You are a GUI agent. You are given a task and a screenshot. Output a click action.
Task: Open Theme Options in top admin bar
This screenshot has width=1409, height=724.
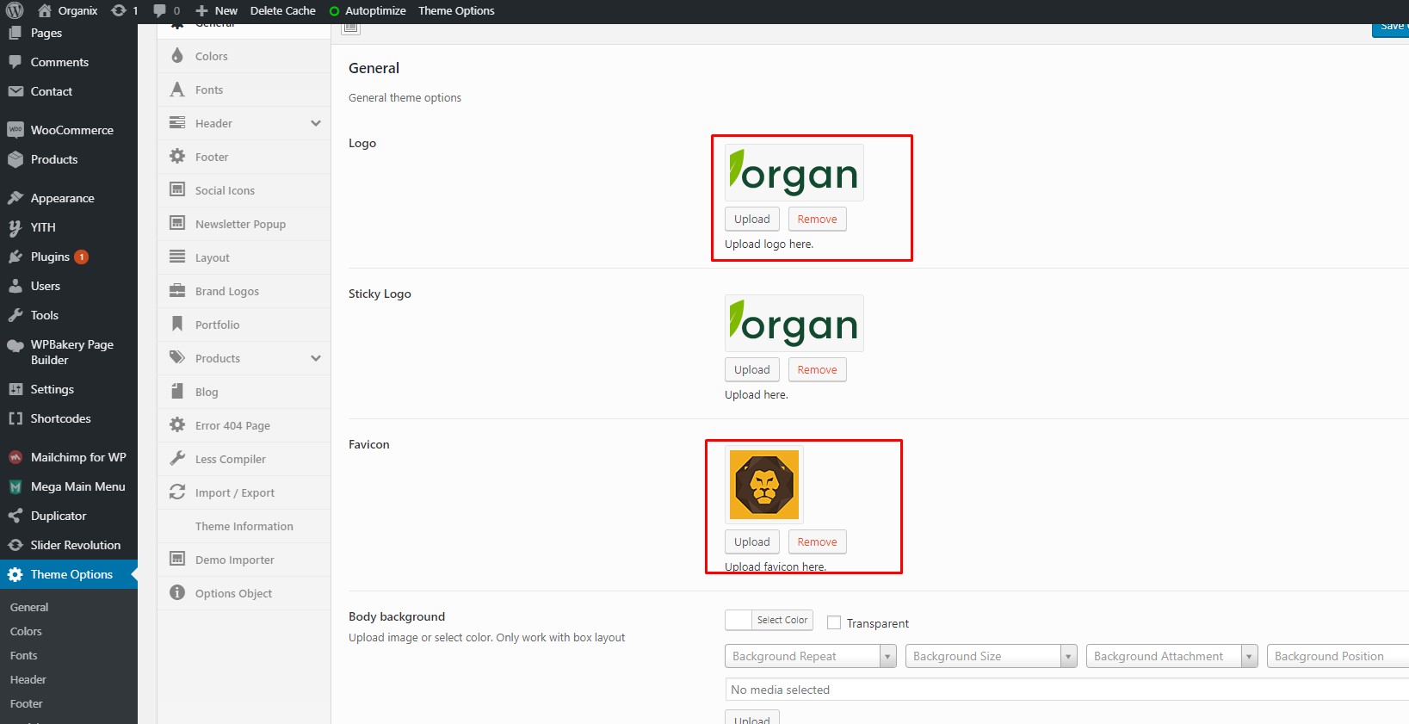pos(456,11)
